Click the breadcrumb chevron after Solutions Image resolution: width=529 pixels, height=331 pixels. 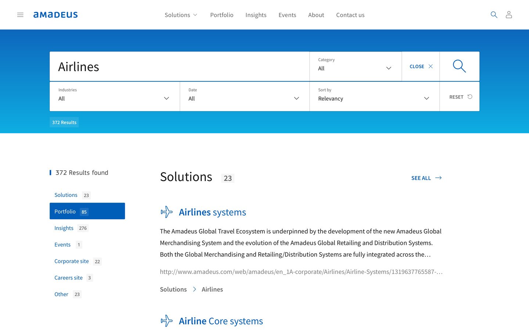coord(194,289)
